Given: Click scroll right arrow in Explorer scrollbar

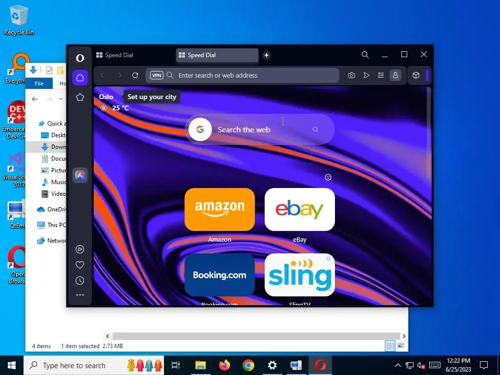Looking at the screenshot, I should point(404,336).
